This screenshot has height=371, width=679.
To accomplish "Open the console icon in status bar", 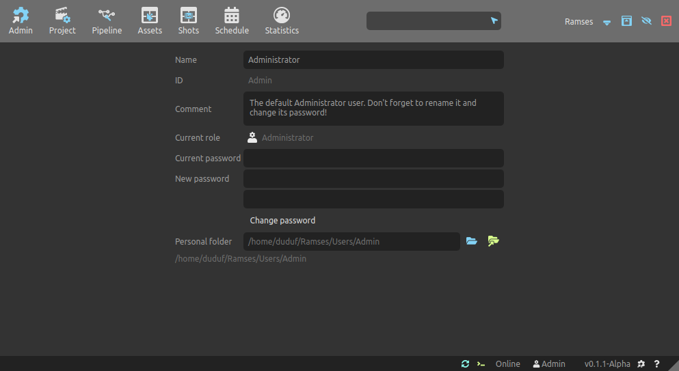I will tap(481, 364).
